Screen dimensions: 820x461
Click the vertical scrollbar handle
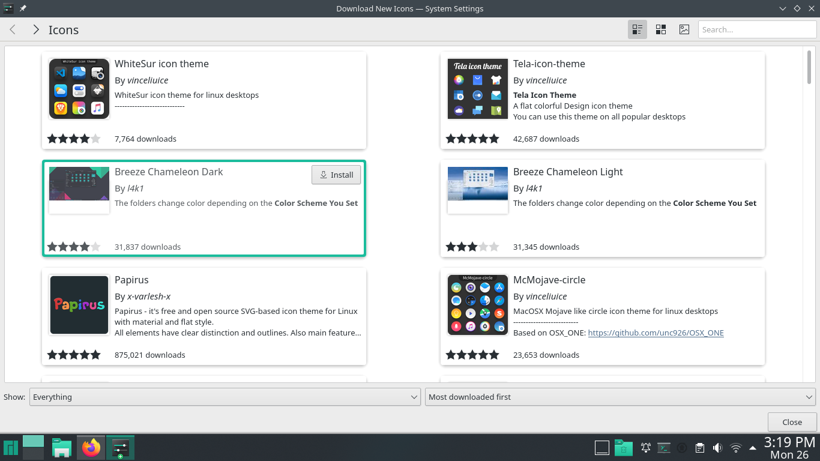point(809,67)
